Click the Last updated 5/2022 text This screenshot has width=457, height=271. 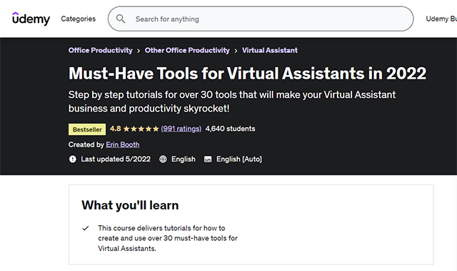[116, 159]
